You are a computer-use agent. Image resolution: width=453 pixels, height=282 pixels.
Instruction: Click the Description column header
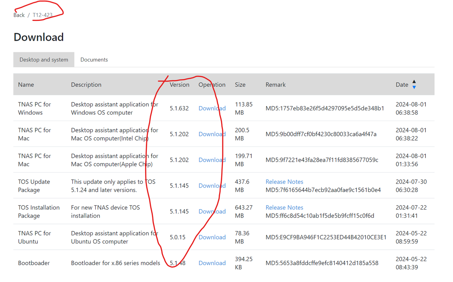[x=86, y=85]
